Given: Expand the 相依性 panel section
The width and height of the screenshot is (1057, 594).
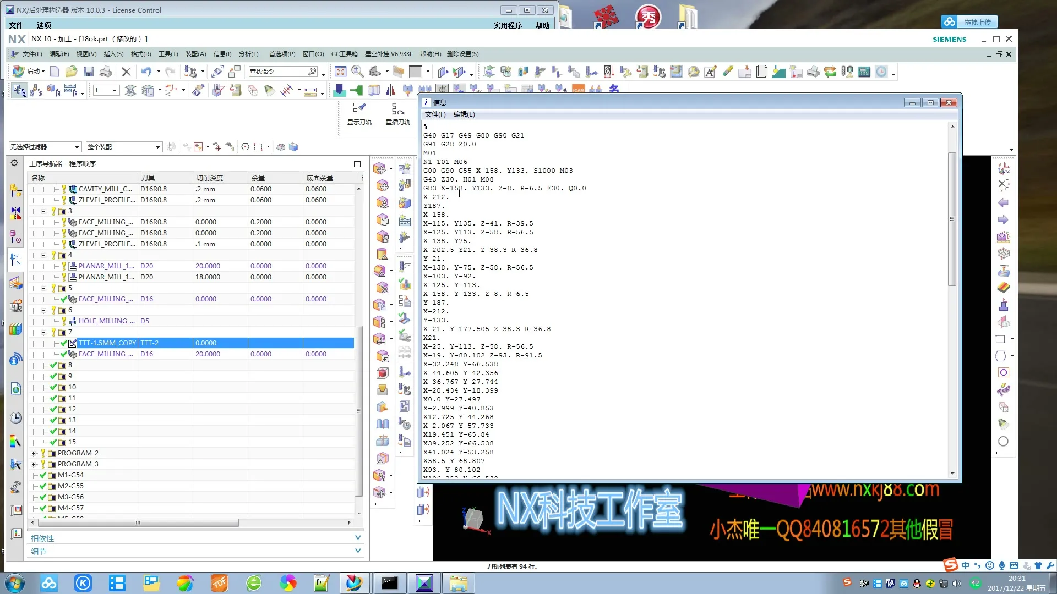Looking at the screenshot, I should [358, 538].
